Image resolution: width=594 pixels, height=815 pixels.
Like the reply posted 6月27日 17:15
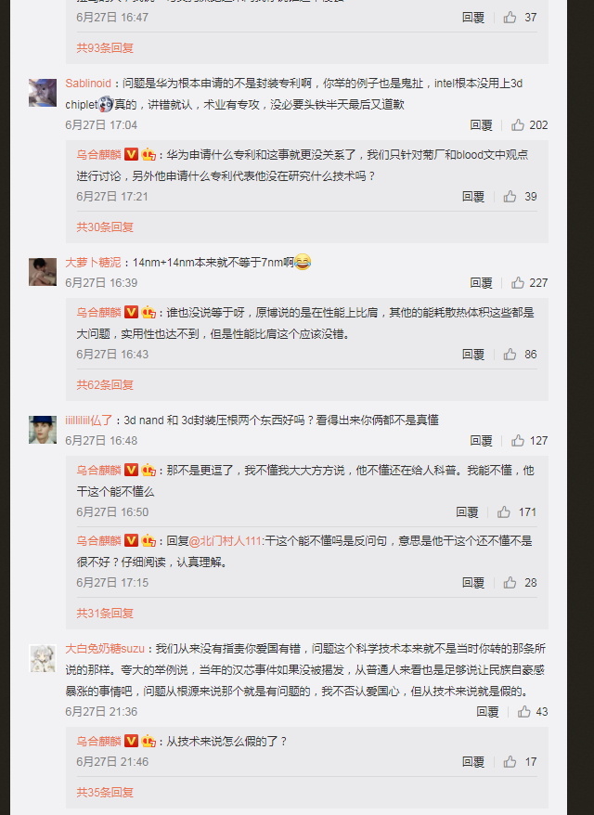[x=510, y=583]
